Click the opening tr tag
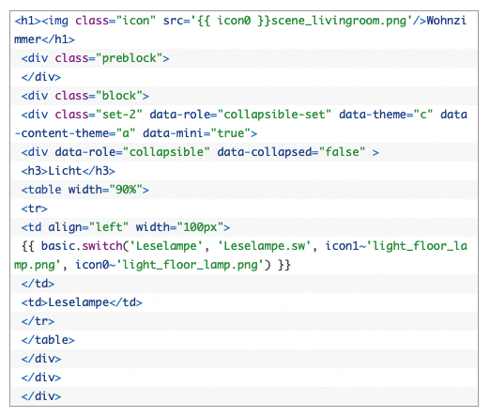490x417 pixels. pyautogui.click(x=35, y=208)
